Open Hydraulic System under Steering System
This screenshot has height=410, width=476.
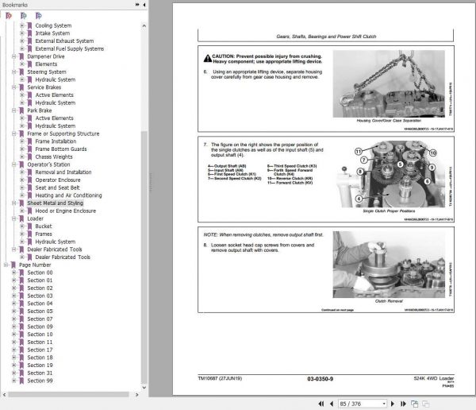click(x=56, y=79)
